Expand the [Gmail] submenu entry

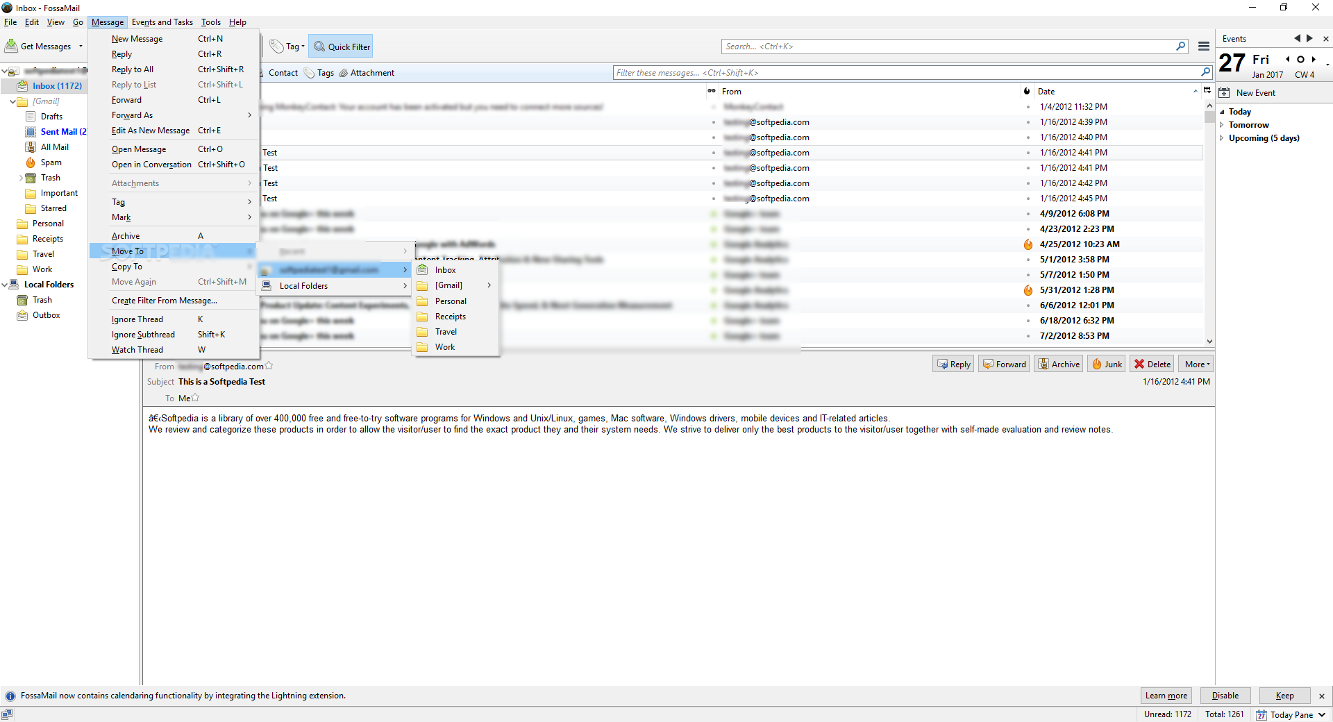click(x=455, y=285)
